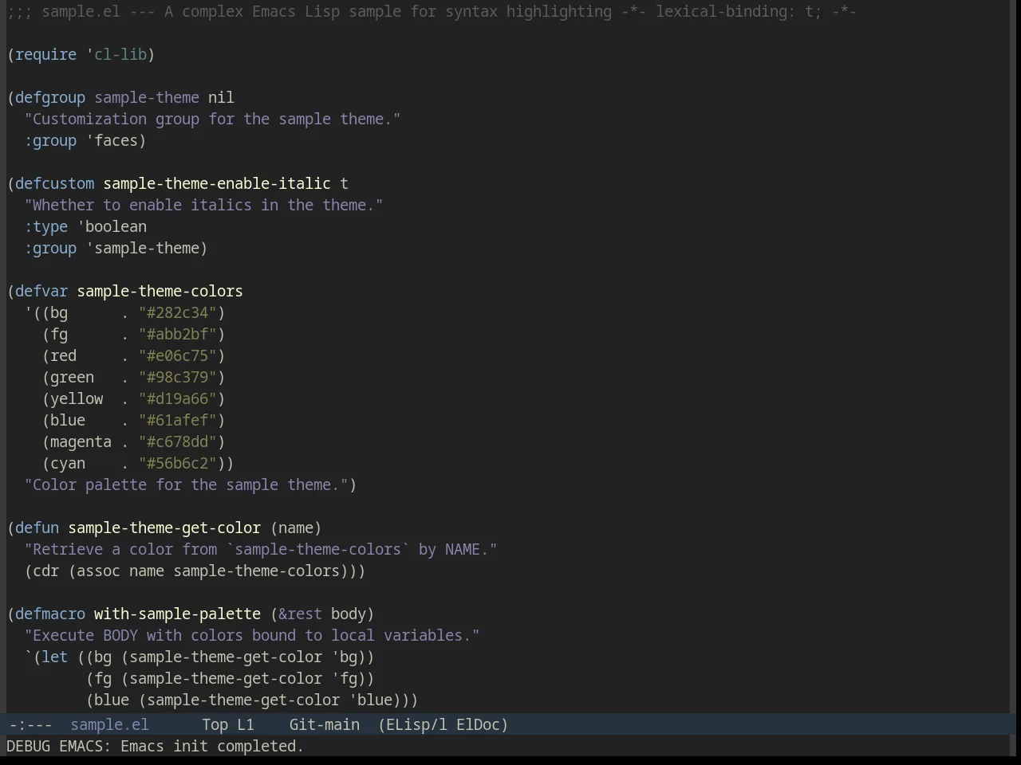Click the 'defun' keyword

37,528
